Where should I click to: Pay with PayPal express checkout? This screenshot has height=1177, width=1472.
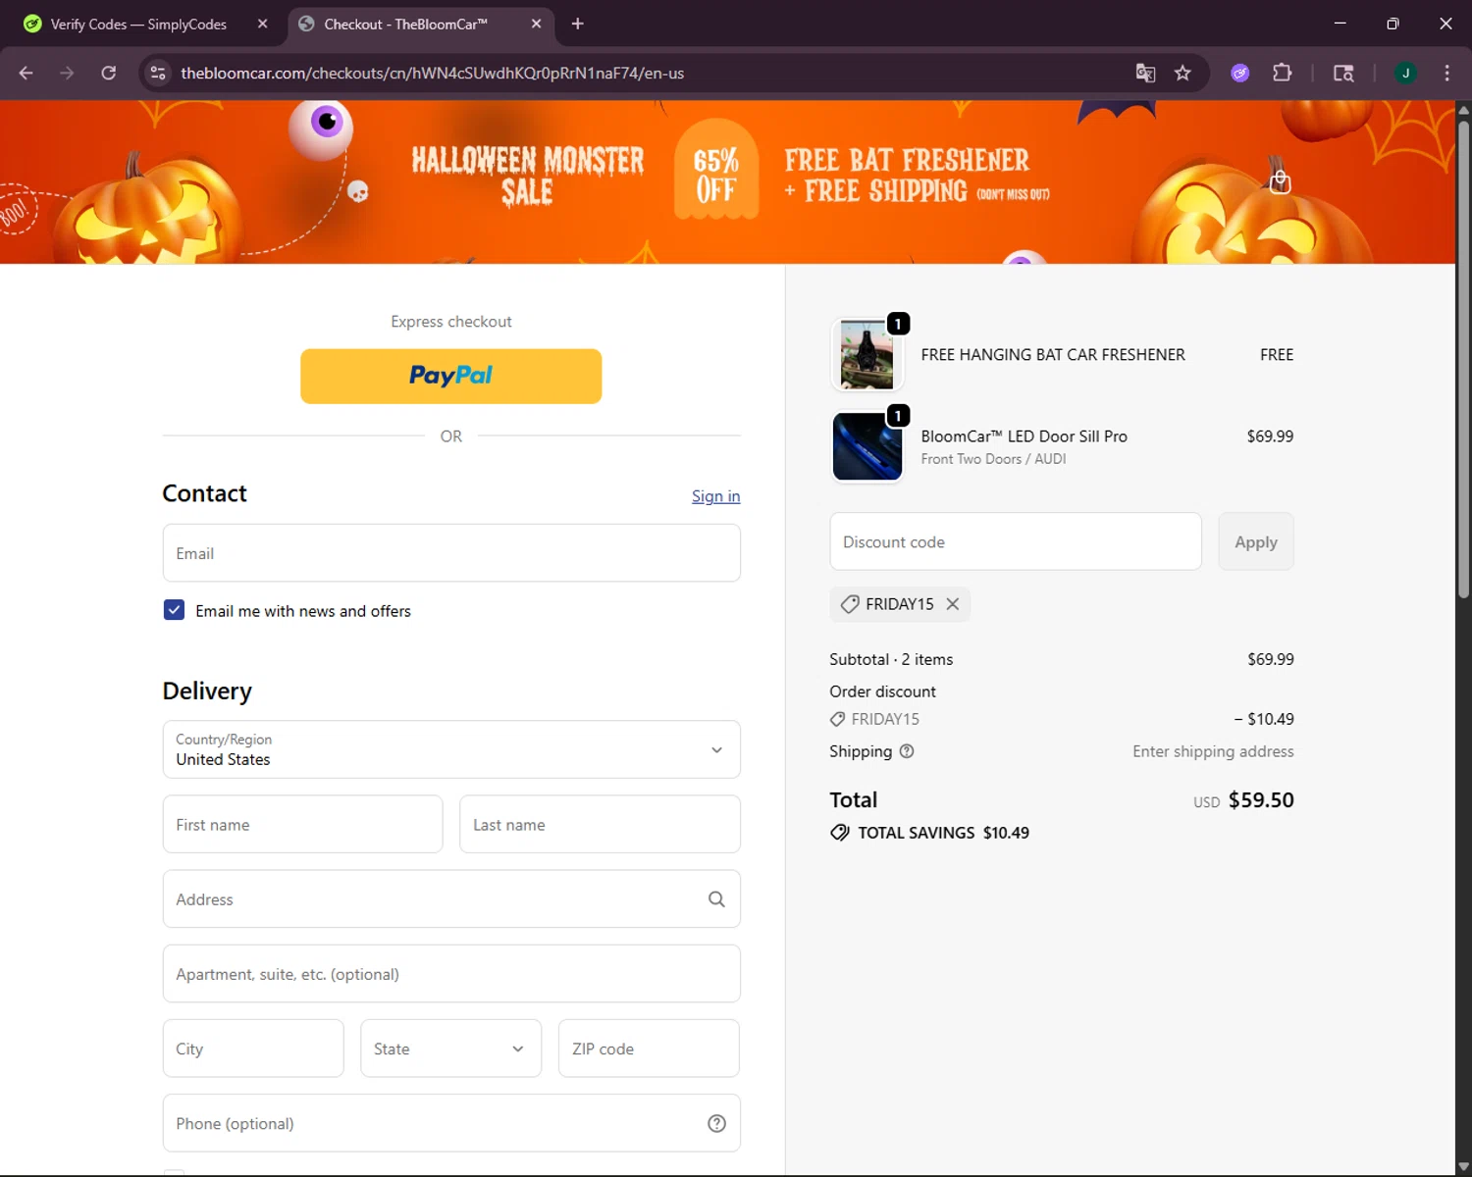pos(450,377)
